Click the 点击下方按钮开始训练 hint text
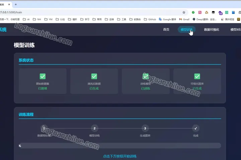The image size is (241, 160). [120, 156]
